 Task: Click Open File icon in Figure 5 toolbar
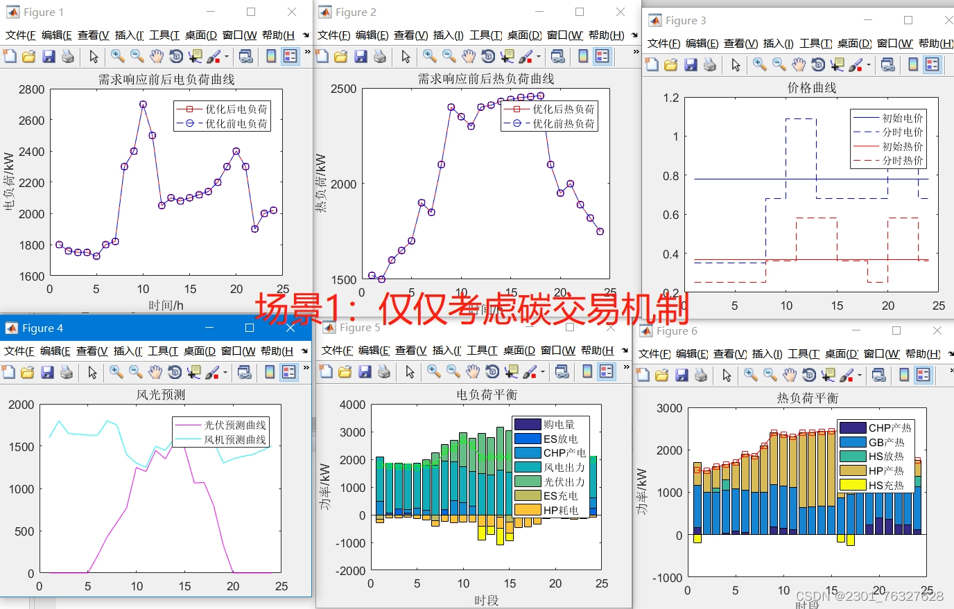pyautogui.click(x=345, y=372)
